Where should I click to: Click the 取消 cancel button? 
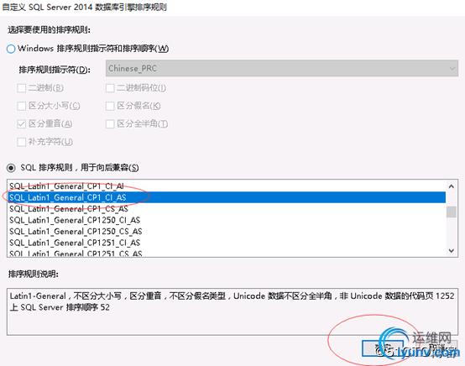(x=437, y=348)
